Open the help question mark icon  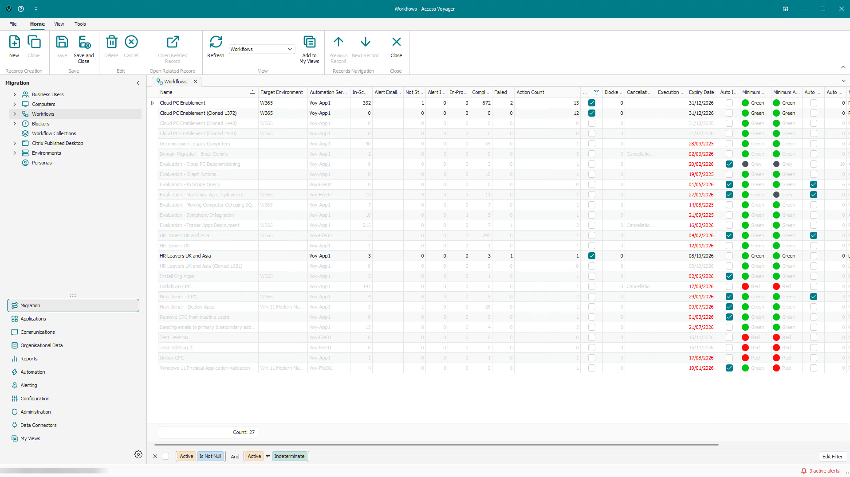tap(21, 9)
